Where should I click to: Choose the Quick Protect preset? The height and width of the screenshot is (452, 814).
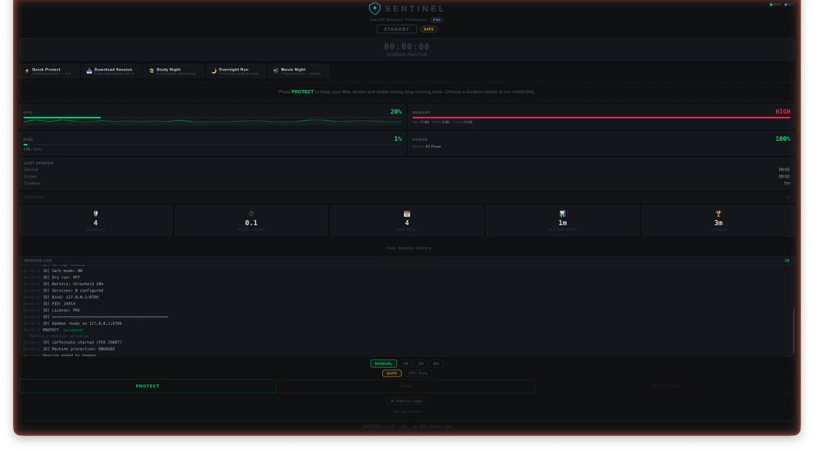(50, 71)
